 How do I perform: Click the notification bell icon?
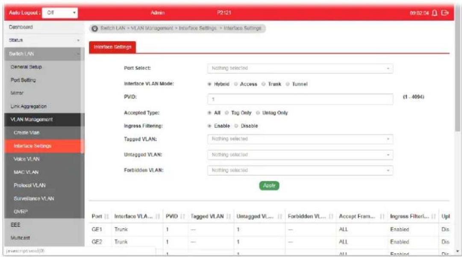click(x=435, y=13)
